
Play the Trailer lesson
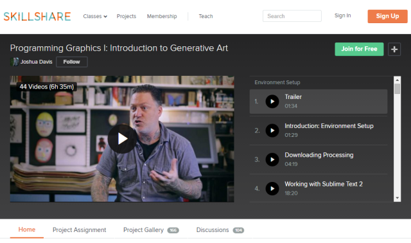coord(272,102)
